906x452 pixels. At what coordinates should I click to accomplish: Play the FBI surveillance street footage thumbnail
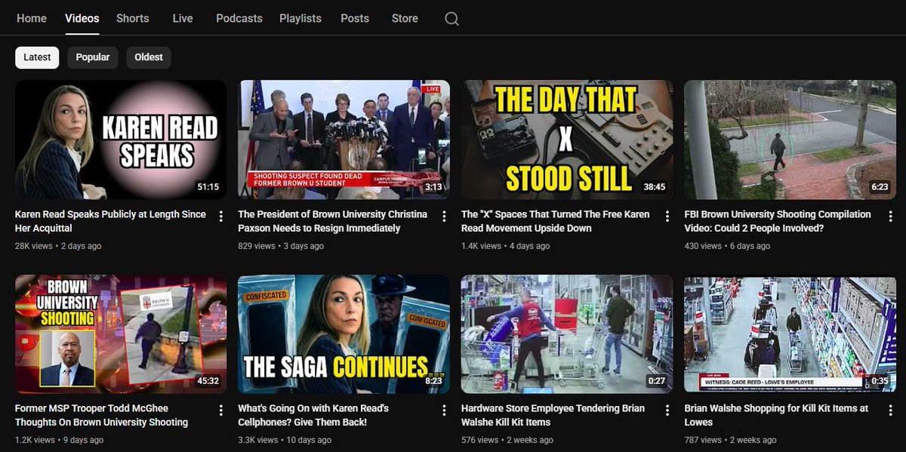pos(790,140)
